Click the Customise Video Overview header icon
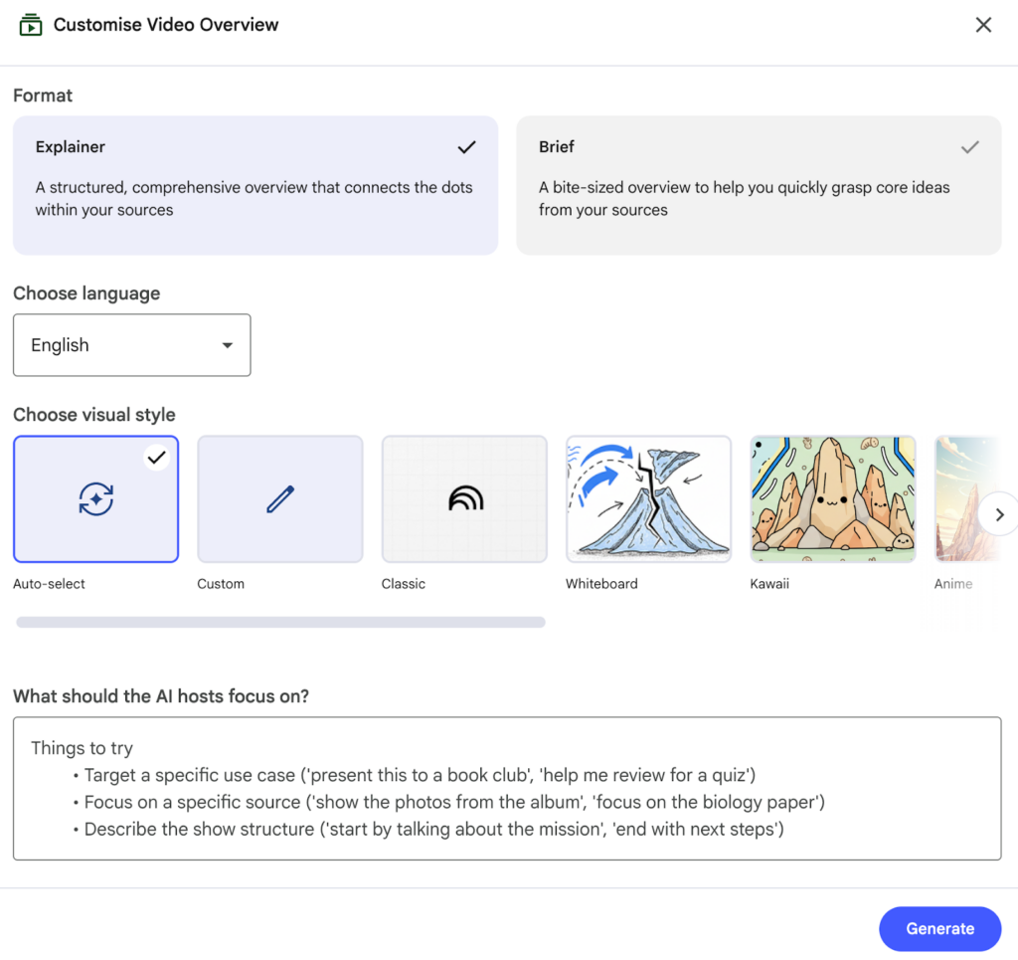This screenshot has width=1018, height=960. [31, 25]
